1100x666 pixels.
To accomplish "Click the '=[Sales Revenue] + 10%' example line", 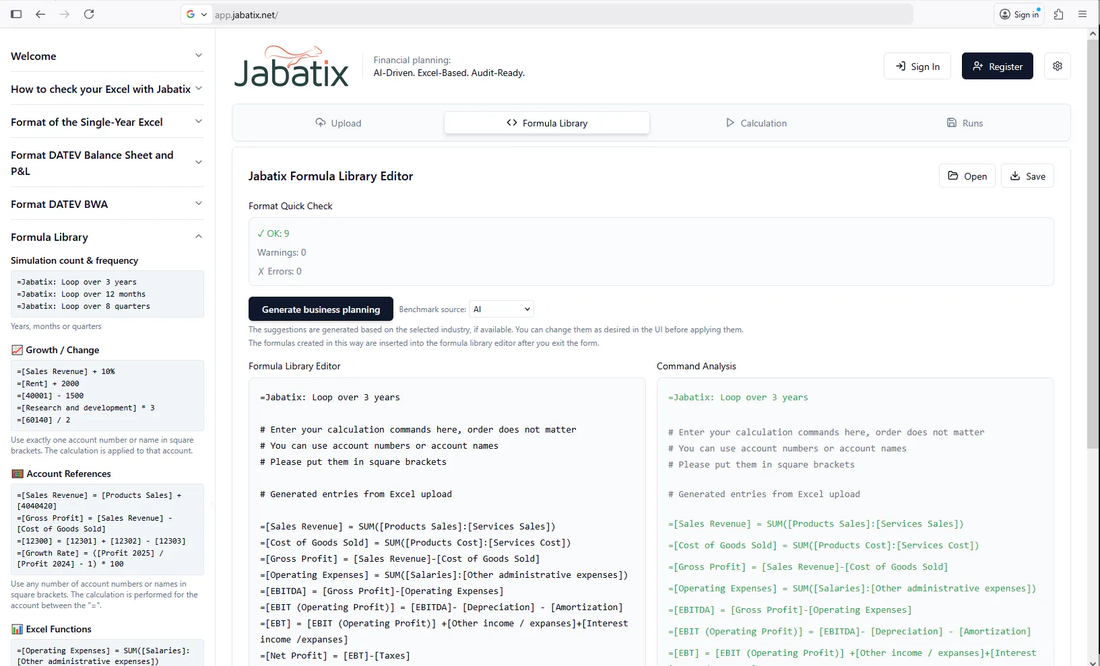I will 66,371.
